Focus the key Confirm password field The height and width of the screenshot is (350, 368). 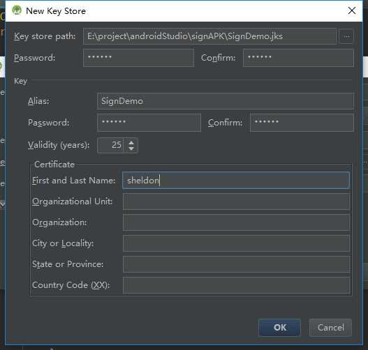point(302,123)
